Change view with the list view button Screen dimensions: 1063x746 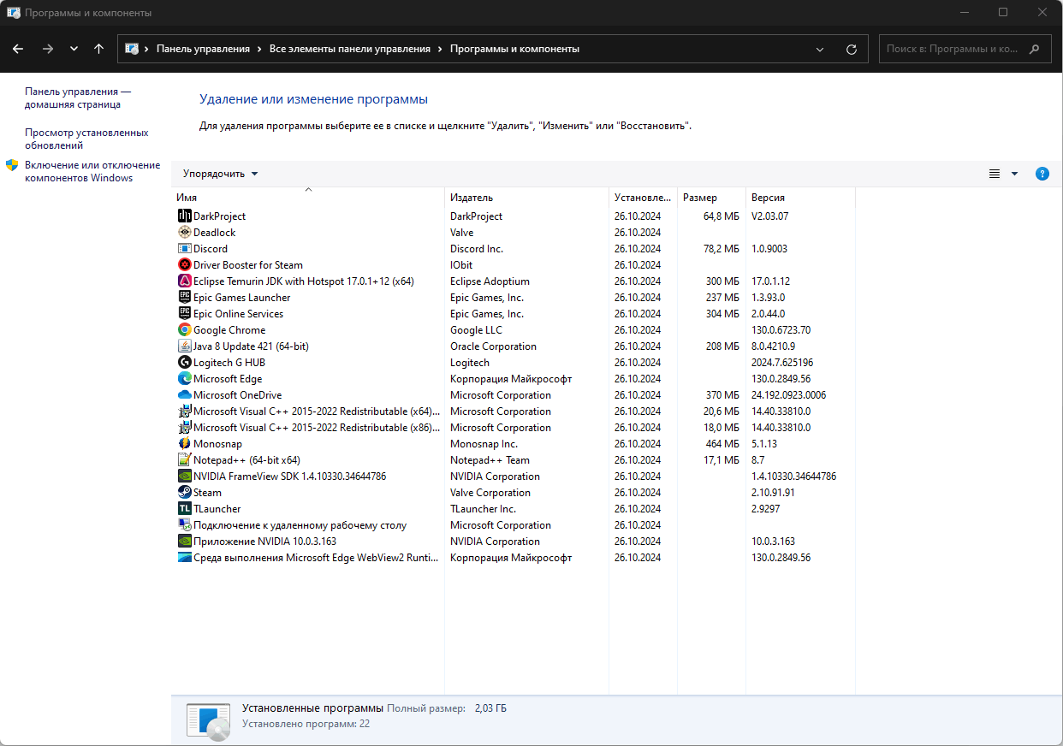coord(995,174)
